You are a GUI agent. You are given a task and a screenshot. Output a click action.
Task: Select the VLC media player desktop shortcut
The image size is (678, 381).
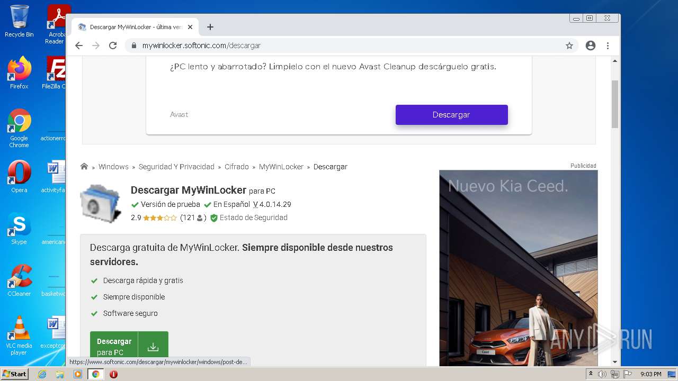19,335
